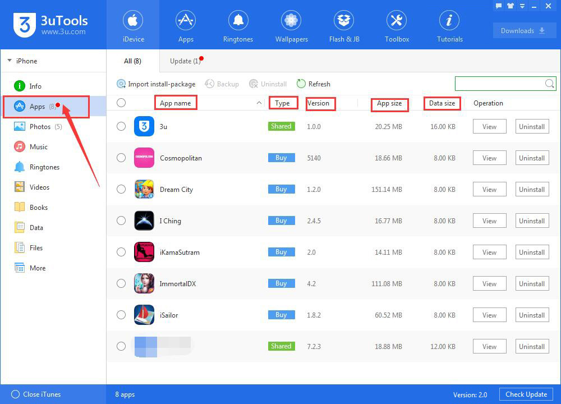Click the search magnifier icon
561x404 pixels.
550,84
